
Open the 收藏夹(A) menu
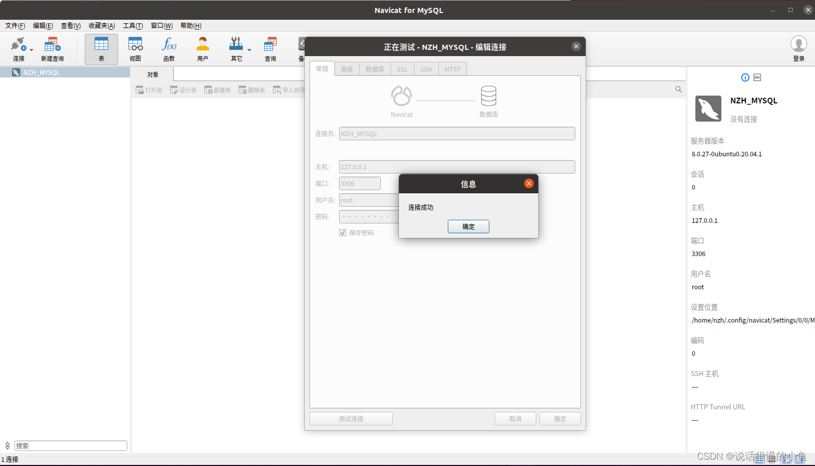[102, 25]
